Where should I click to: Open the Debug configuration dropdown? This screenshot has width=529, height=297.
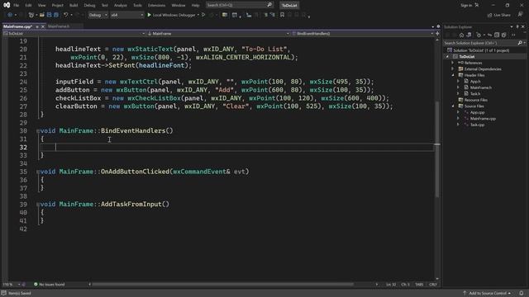pos(98,15)
